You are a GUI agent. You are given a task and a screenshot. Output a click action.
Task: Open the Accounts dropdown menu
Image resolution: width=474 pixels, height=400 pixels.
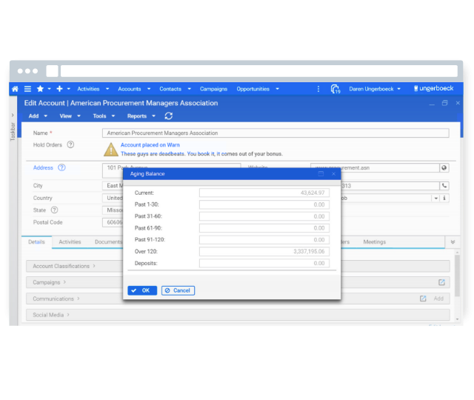[133, 89]
